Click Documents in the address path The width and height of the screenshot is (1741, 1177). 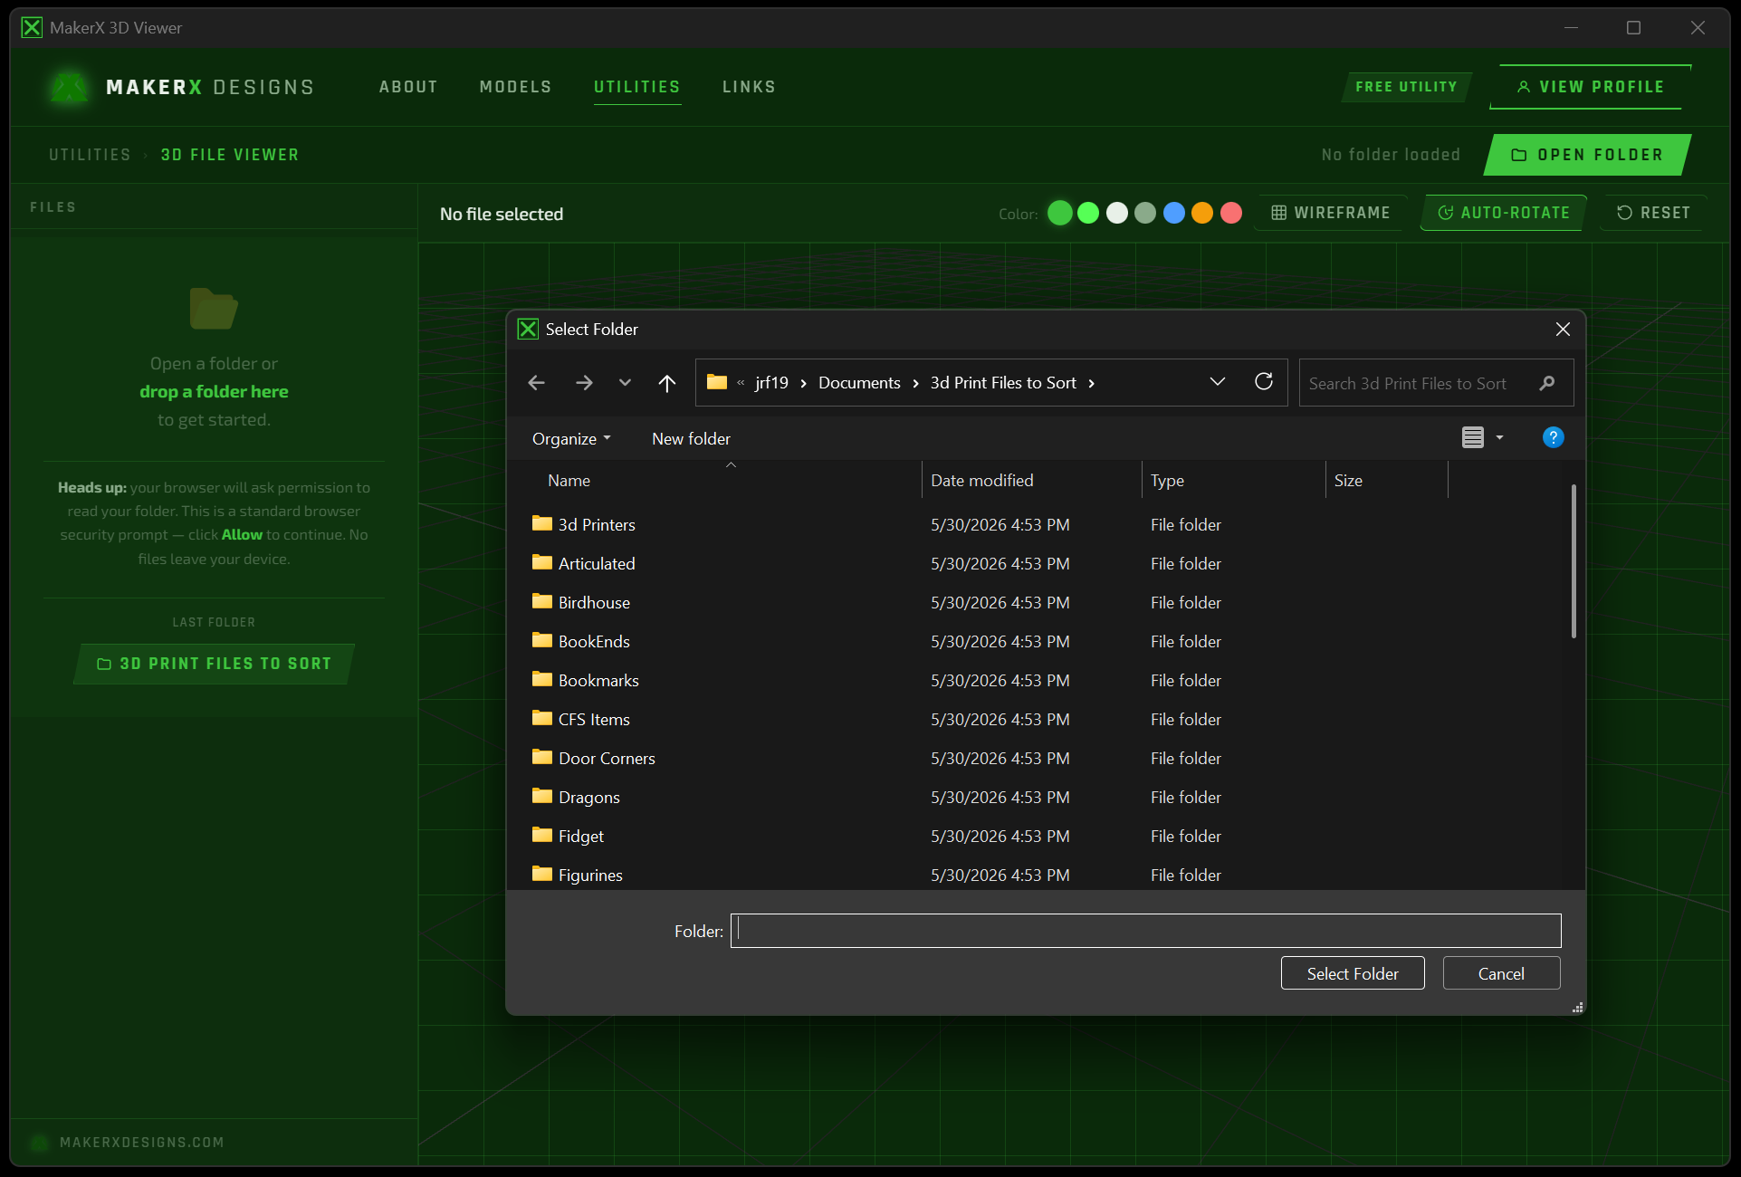859,383
